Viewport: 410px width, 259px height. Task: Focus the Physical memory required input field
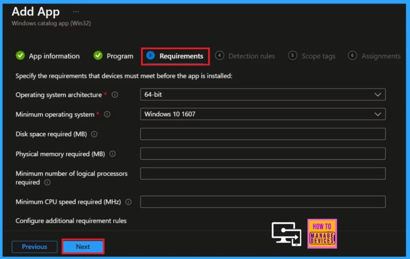263,154
